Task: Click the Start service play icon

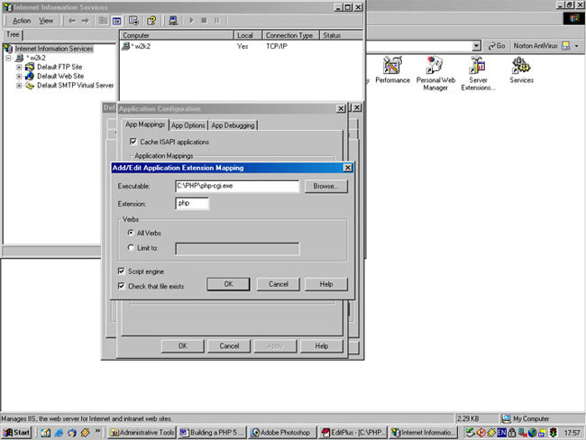Action: pyautogui.click(x=191, y=20)
